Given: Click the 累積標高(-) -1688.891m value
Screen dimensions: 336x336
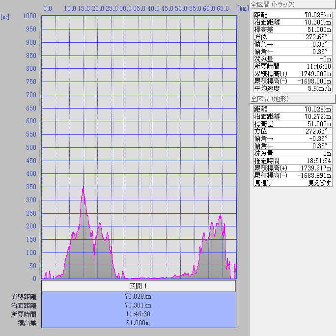Looking at the screenshot, I should tap(313, 175).
